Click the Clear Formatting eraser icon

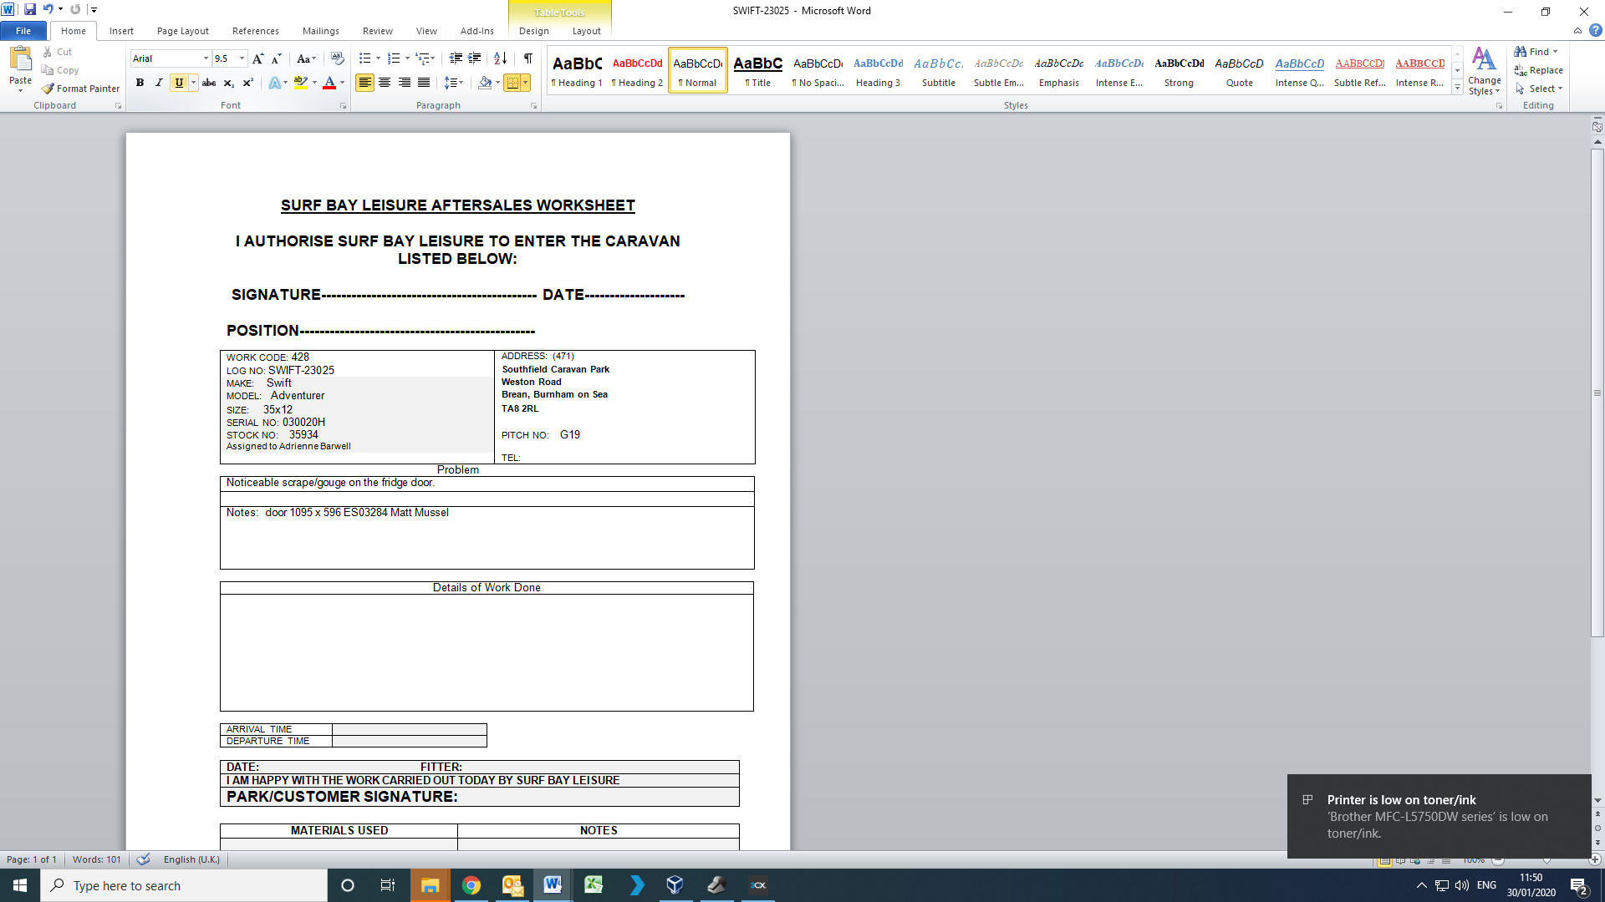337,58
